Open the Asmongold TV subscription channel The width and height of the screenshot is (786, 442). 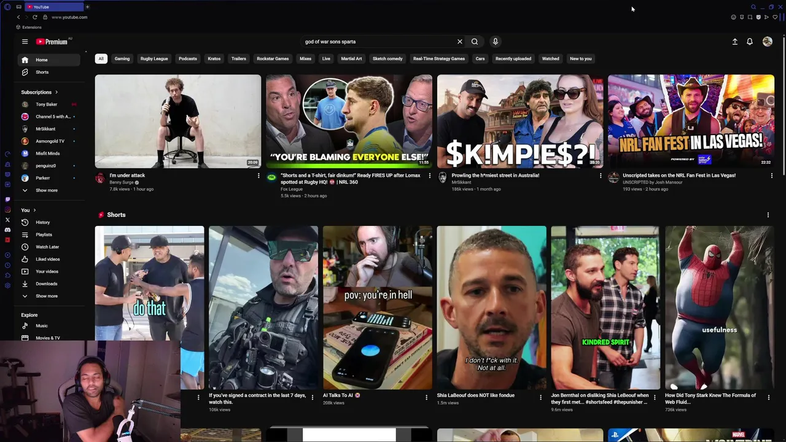[x=49, y=141]
